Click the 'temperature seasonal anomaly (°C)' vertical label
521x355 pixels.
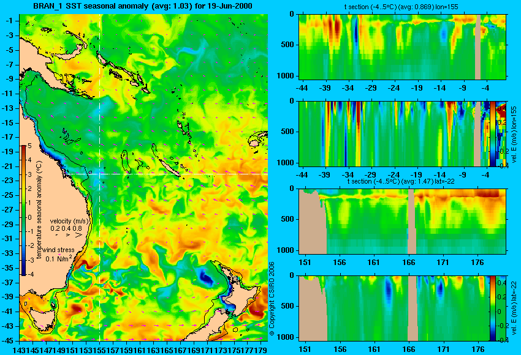tap(39, 211)
